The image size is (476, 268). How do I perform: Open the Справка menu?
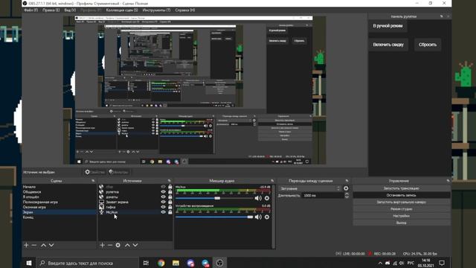(185, 10)
